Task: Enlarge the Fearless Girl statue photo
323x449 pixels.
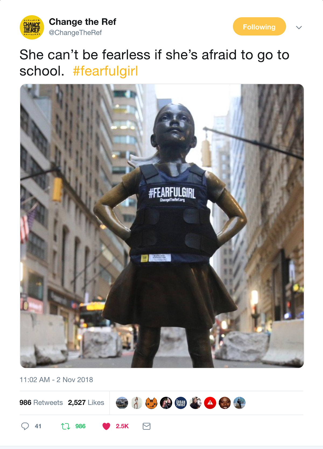Action: click(162, 226)
